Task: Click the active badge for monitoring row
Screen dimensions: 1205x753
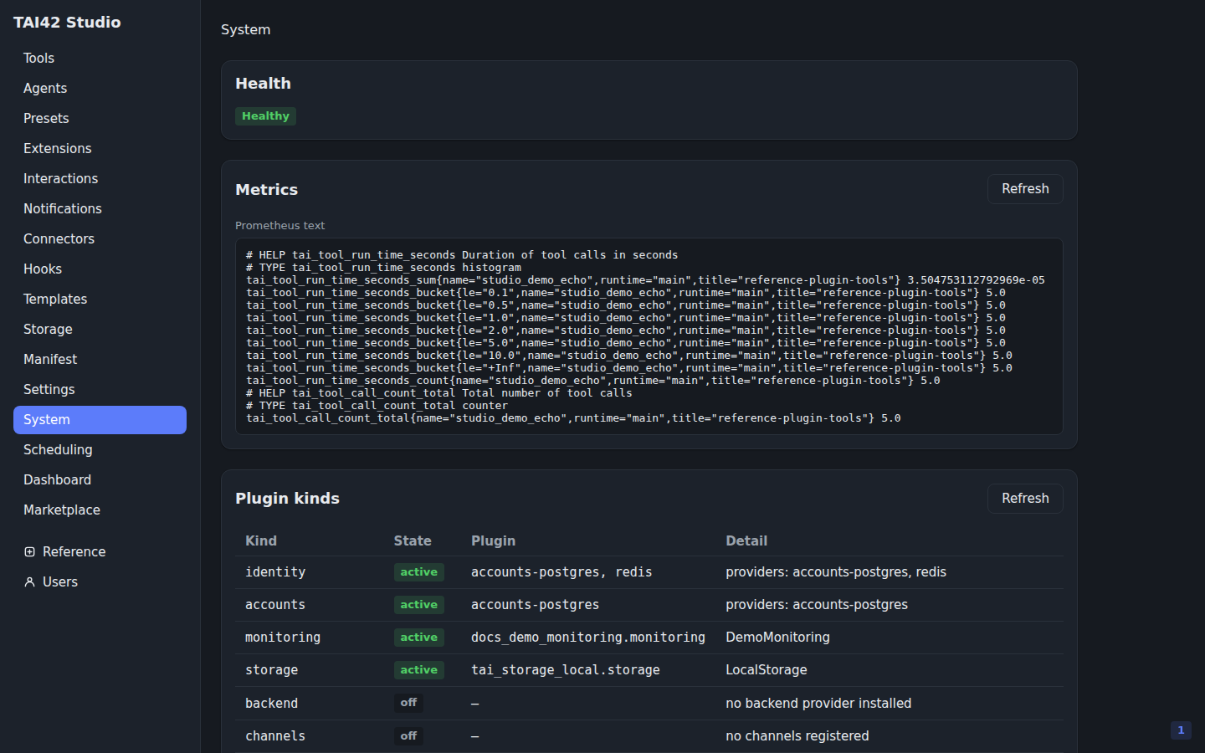Action: (418, 638)
